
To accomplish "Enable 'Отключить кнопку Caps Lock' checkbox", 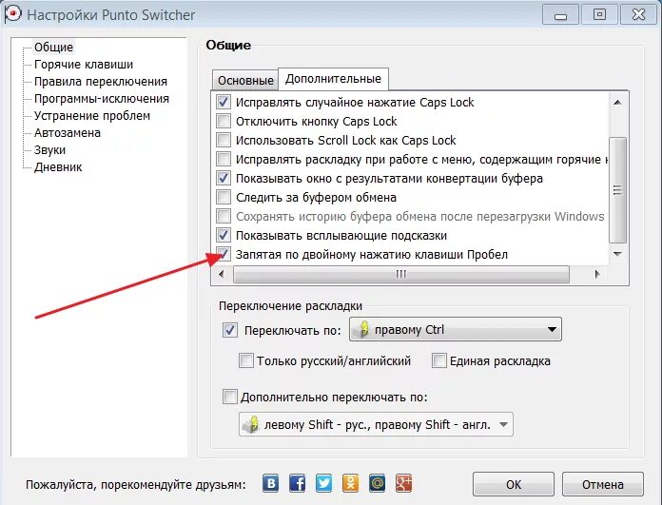I will 224,121.
